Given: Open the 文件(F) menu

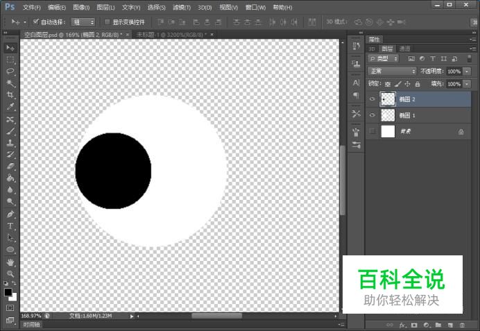Looking at the screenshot, I should click(31, 7).
